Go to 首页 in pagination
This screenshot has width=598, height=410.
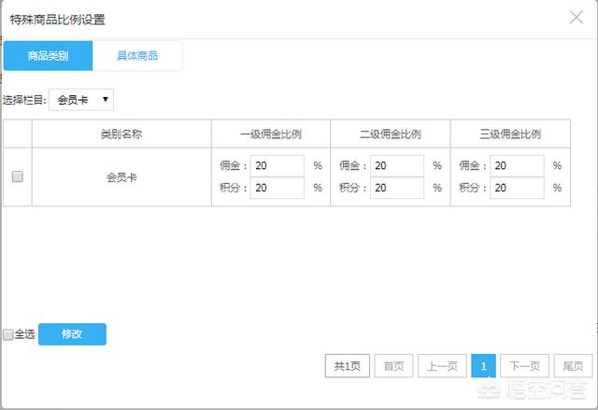pyautogui.click(x=393, y=367)
